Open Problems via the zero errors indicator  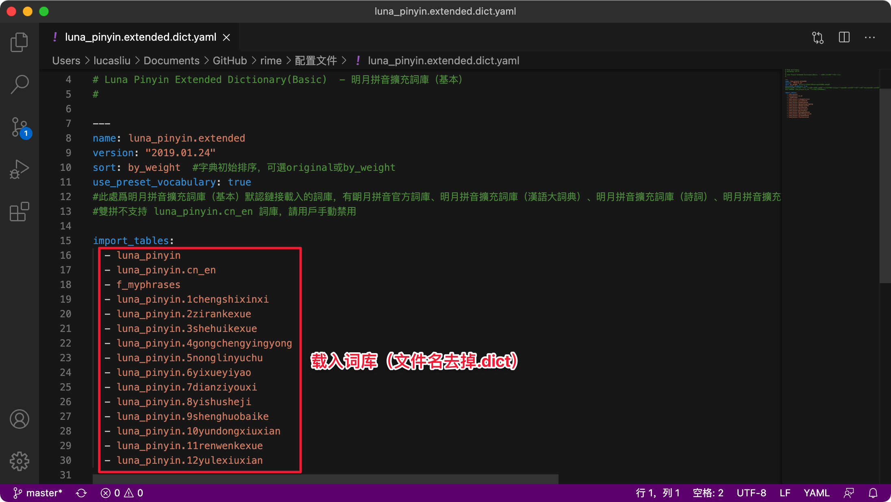110,493
